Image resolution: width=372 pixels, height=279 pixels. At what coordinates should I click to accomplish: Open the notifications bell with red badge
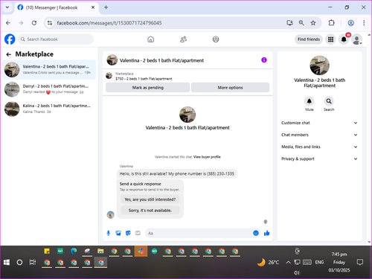[344, 39]
